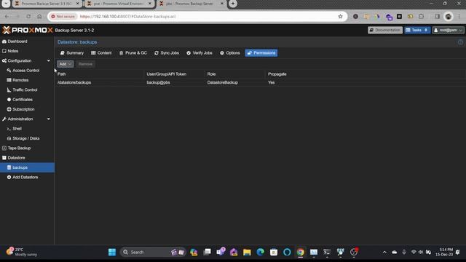The image size is (466, 262).
Task: Open the taskbar clock and date
Action: (444, 252)
